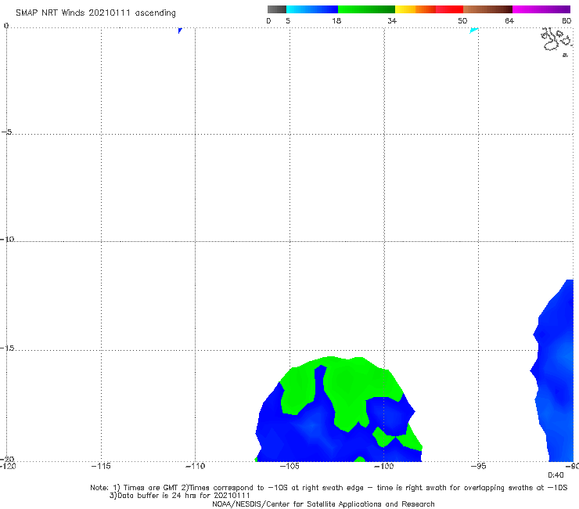This screenshot has width=579, height=509.
Task: Click the gray segment of the color bar
Action: (277, 9)
